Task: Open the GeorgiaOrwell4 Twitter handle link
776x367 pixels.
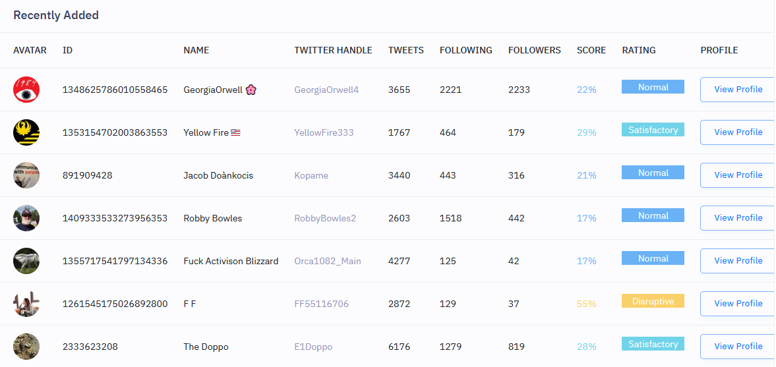Action: click(x=326, y=90)
